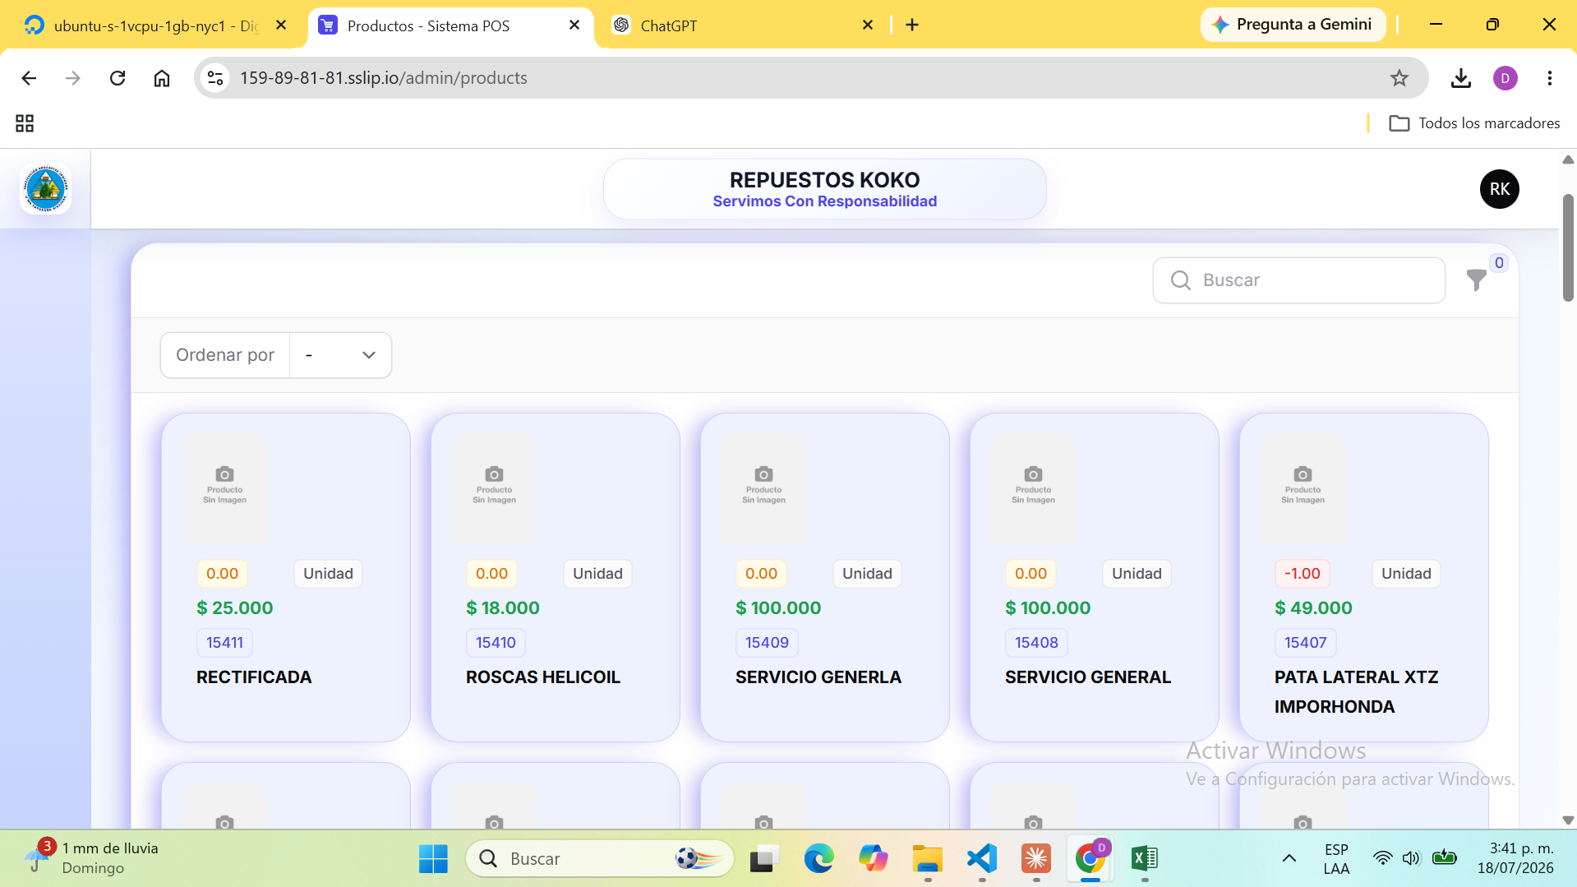Close the ChatGPT tab
The width and height of the screenshot is (1577, 887).
pyautogui.click(x=867, y=25)
